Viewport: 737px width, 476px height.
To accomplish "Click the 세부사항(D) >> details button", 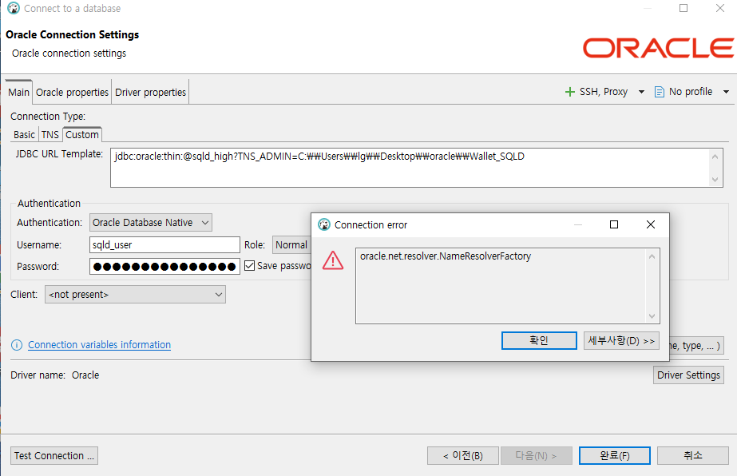I will pos(621,340).
